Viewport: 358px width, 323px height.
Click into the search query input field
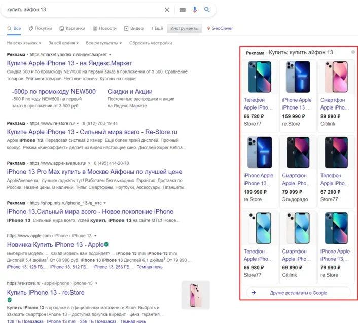[x=81, y=10]
